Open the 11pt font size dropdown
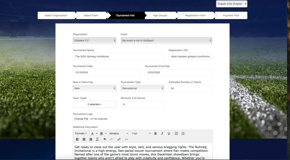This screenshot has height=160, width=290. pos(141,133)
